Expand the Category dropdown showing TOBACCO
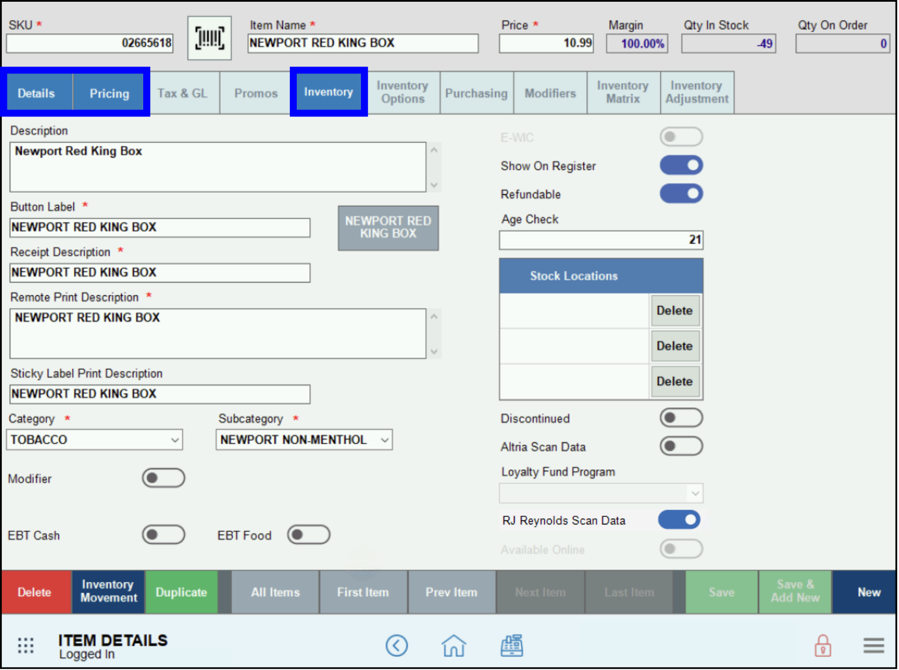 (x=95, y=440)
